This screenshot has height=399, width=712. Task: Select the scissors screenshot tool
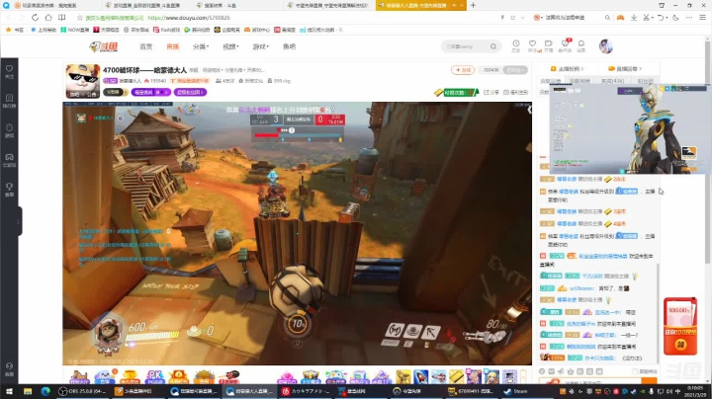(x=646, y=18)
